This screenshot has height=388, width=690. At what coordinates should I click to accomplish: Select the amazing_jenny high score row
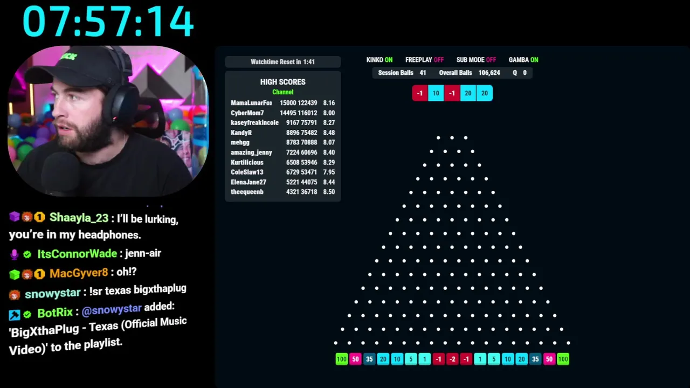click(283, 153)
